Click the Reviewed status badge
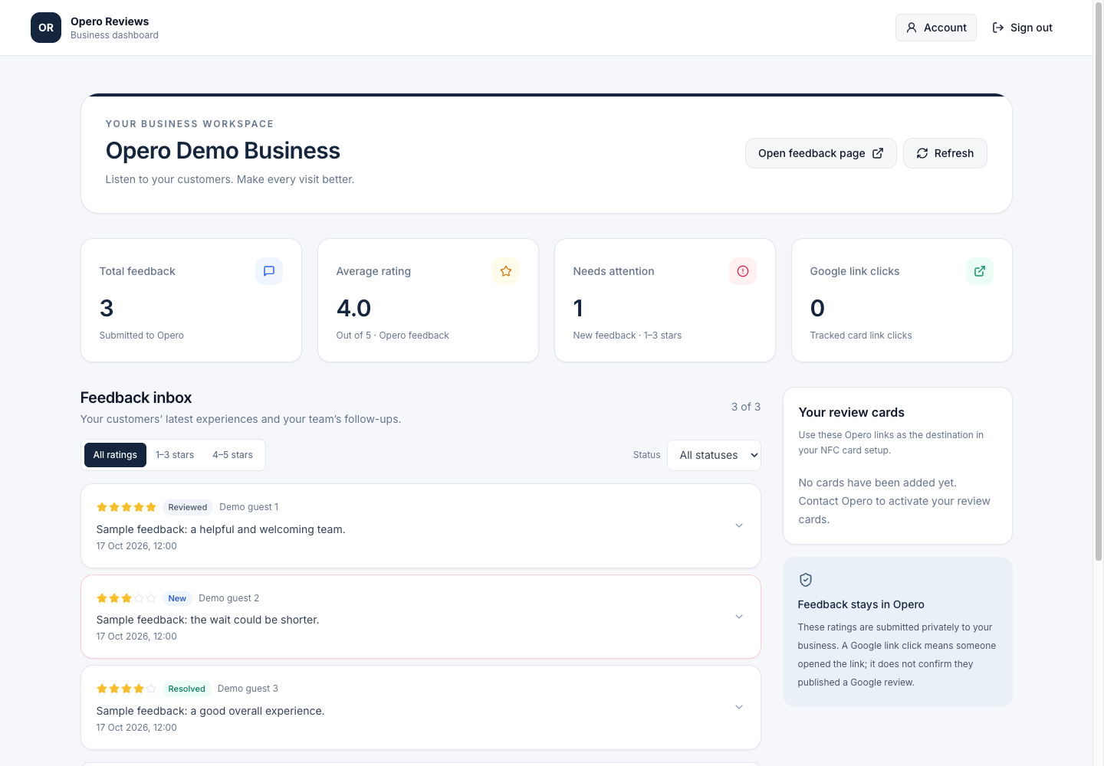 (188, 507)
